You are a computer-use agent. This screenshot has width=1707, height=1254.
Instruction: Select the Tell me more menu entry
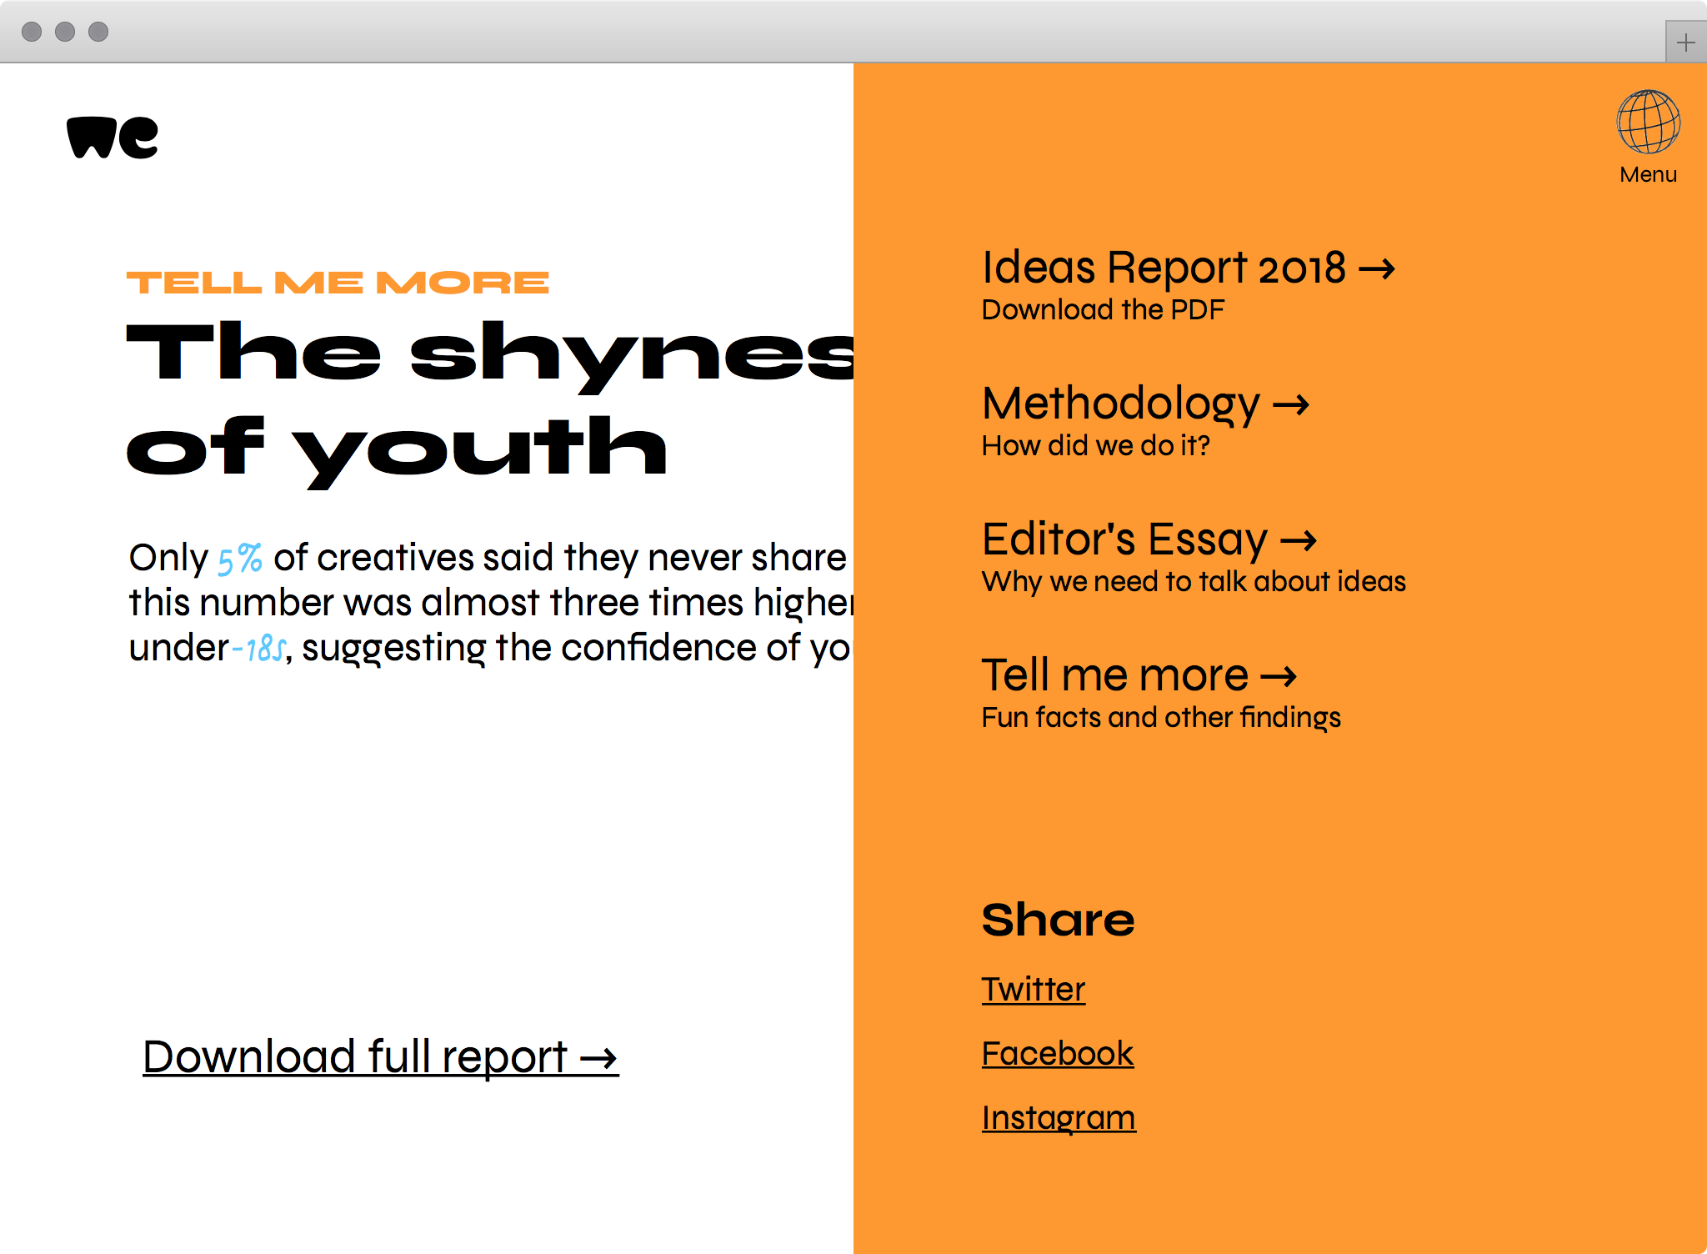point(1114,675)
